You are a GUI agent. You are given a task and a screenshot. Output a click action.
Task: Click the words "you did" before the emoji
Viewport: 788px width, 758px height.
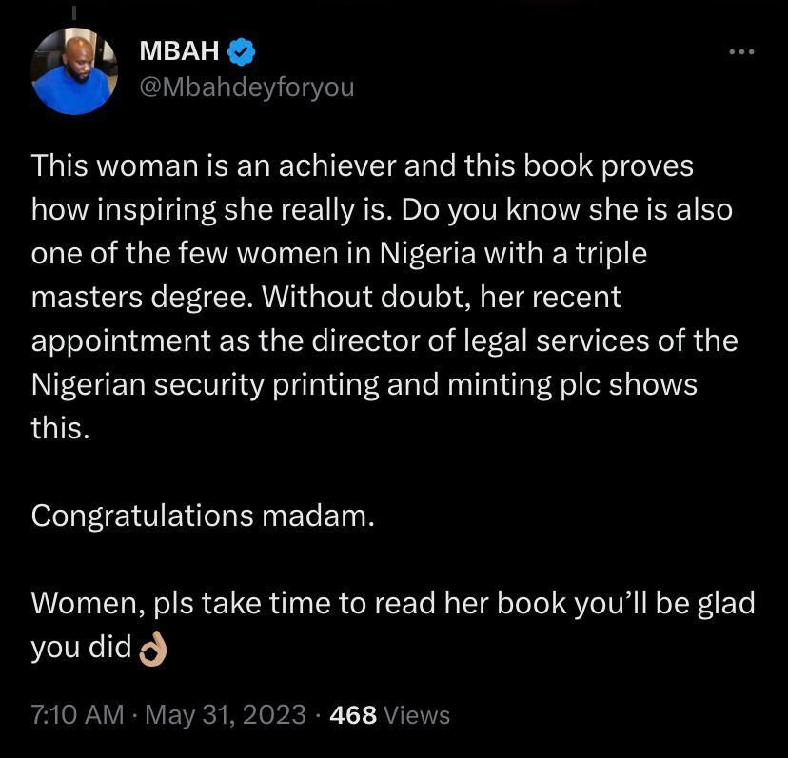click(80, 648)
